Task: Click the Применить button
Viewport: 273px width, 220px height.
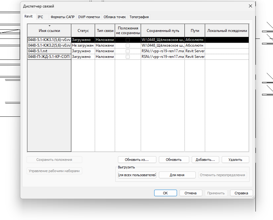Action: point(216,193)
